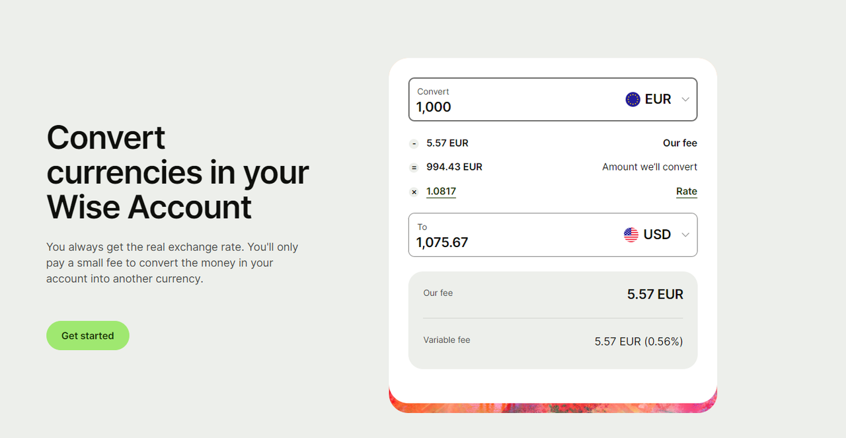Expand the EUR currency dropdown chevron
846x438 pixels.
685,99
